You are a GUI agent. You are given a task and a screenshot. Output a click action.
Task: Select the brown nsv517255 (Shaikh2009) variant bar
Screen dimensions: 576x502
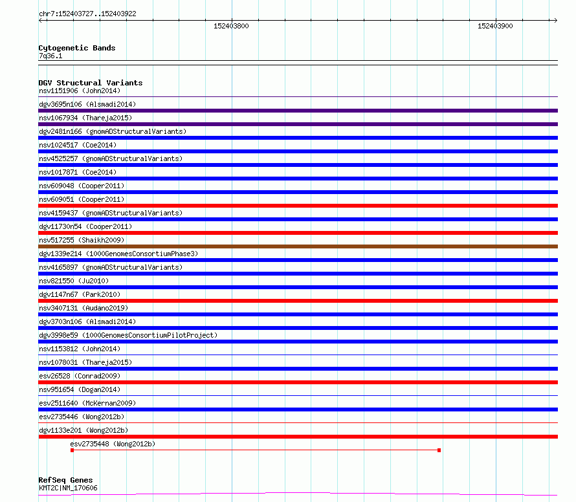tap(298, 246)
